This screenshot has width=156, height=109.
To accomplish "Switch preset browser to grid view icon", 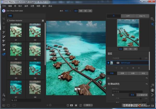I will (43, 20).
